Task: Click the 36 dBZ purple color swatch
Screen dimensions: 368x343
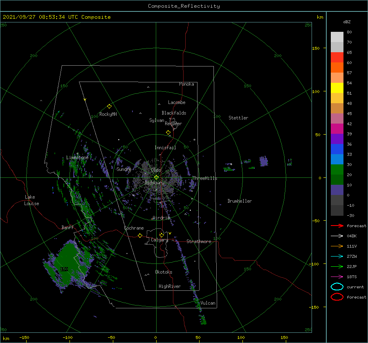Action: point(337,139)
